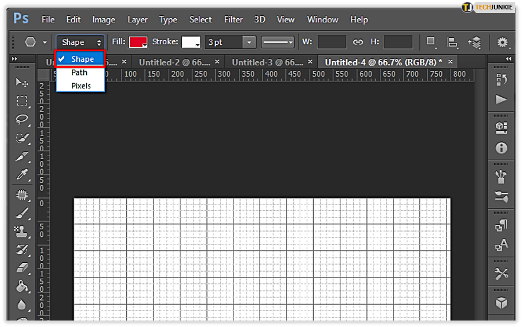Click the polygon tool preset icon

pos(30,42)
